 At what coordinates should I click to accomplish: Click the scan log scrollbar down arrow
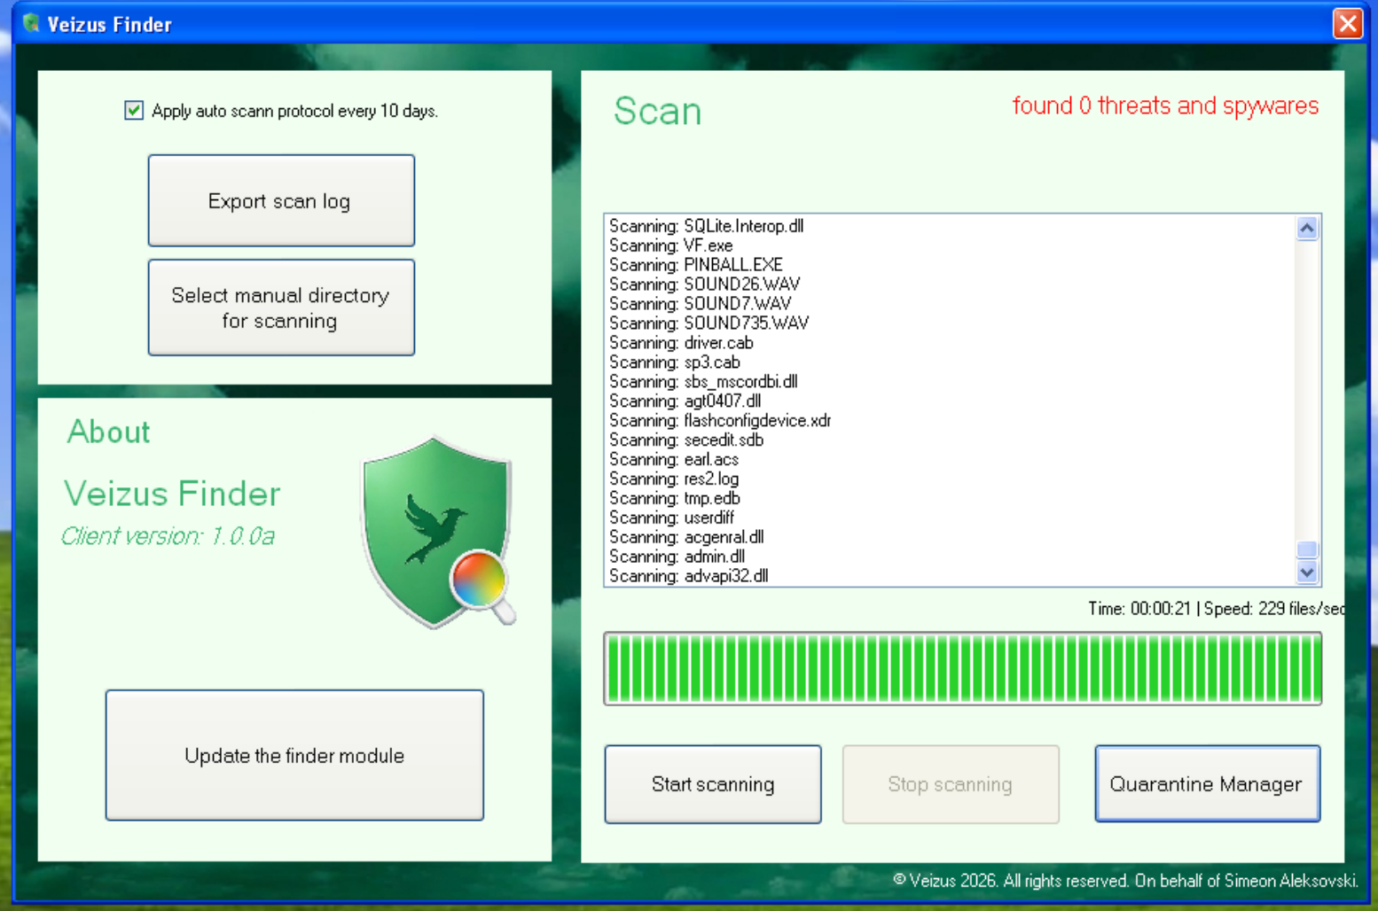pos(1307,572)
